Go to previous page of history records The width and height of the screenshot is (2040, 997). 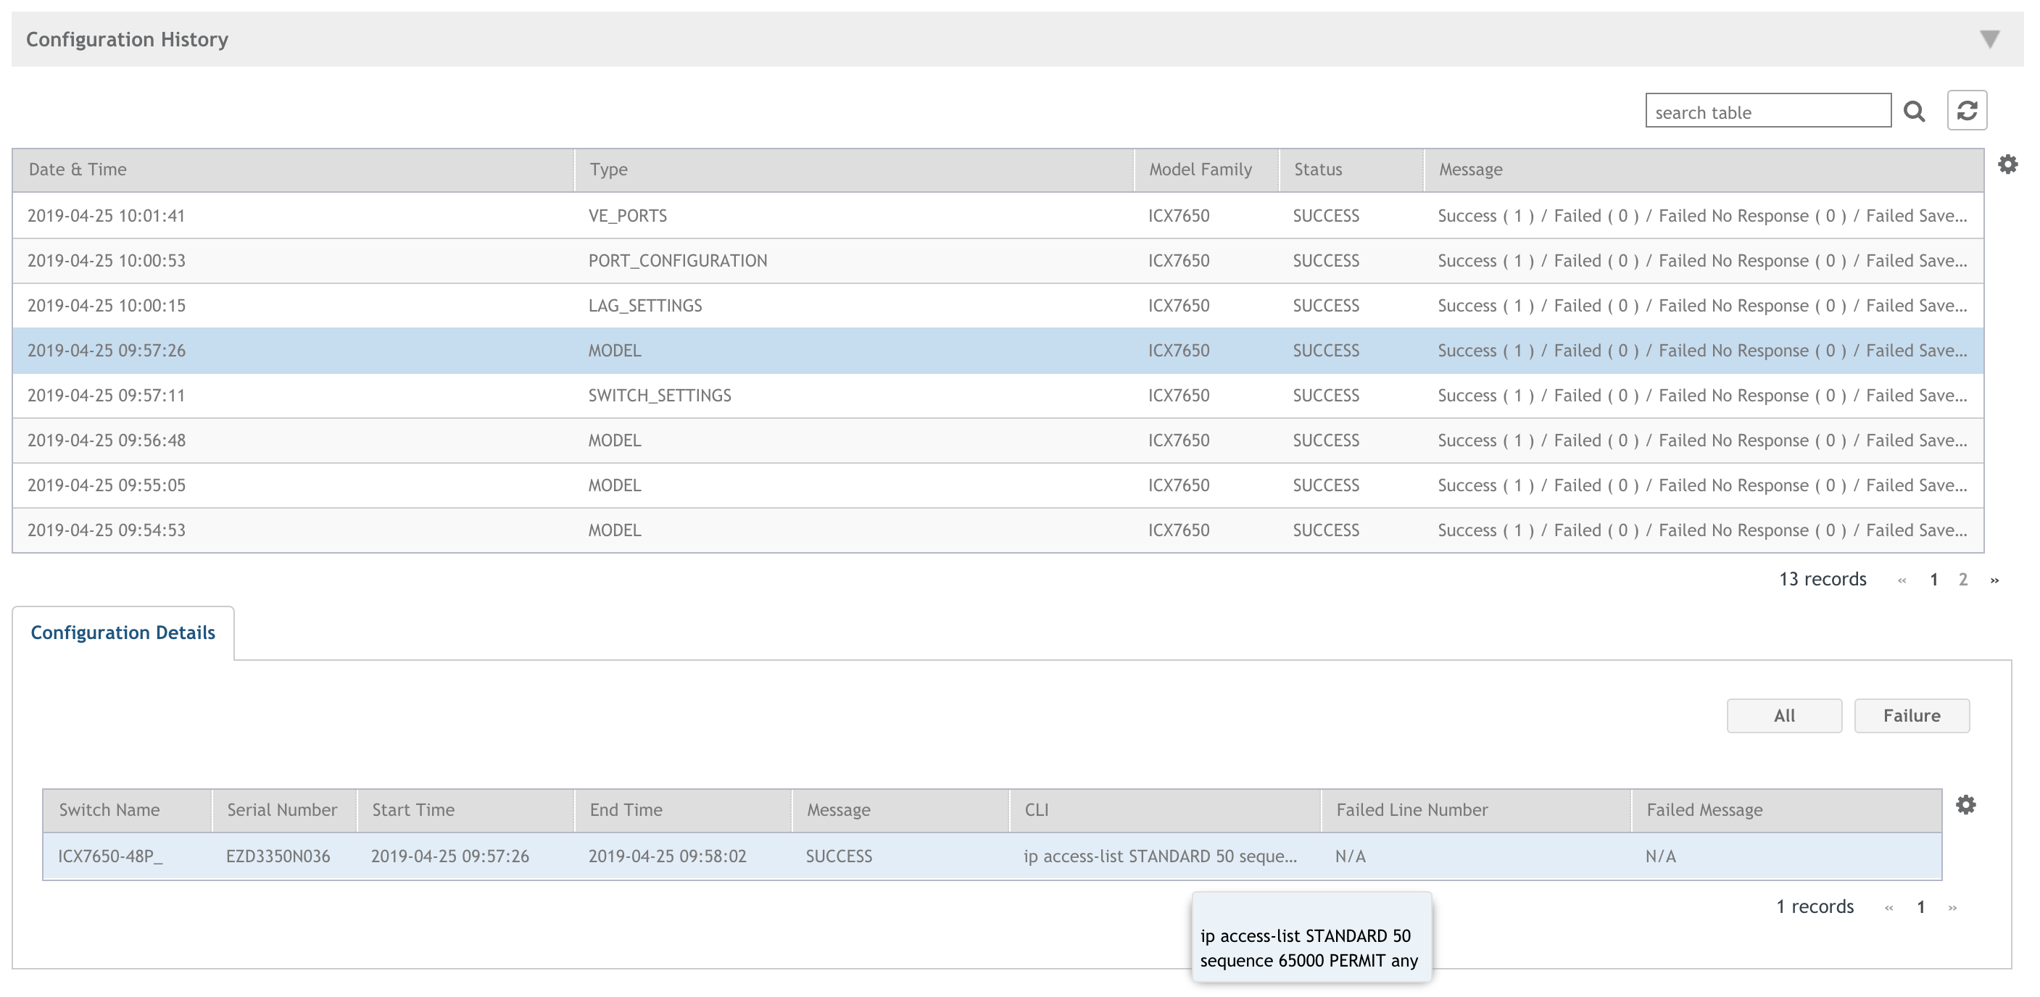1902,580
